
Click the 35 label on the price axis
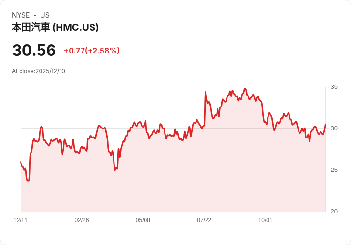[x=334, y=87]
